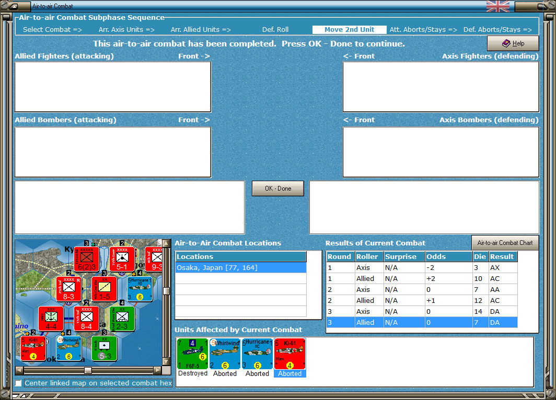The width and height of the screenshot is (556, 400).
Task: Click the die value 14 cell
Action: [x=481, y=311]
